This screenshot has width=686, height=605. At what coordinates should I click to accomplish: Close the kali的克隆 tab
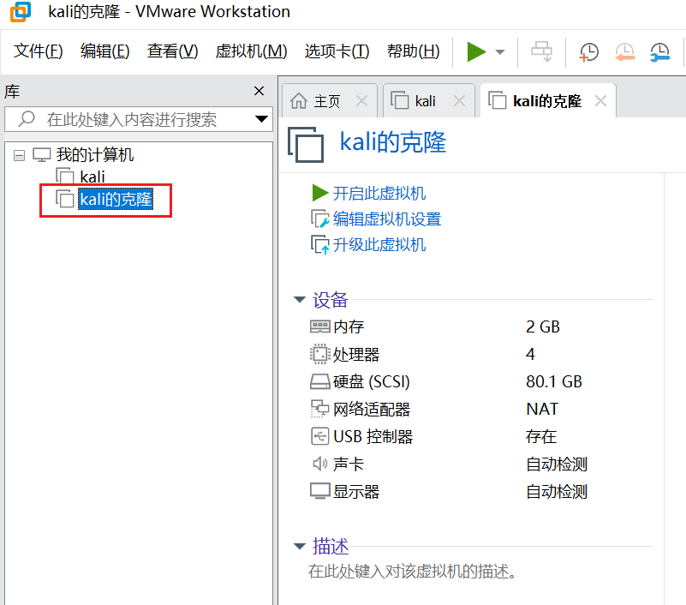(x=600, y=101)
